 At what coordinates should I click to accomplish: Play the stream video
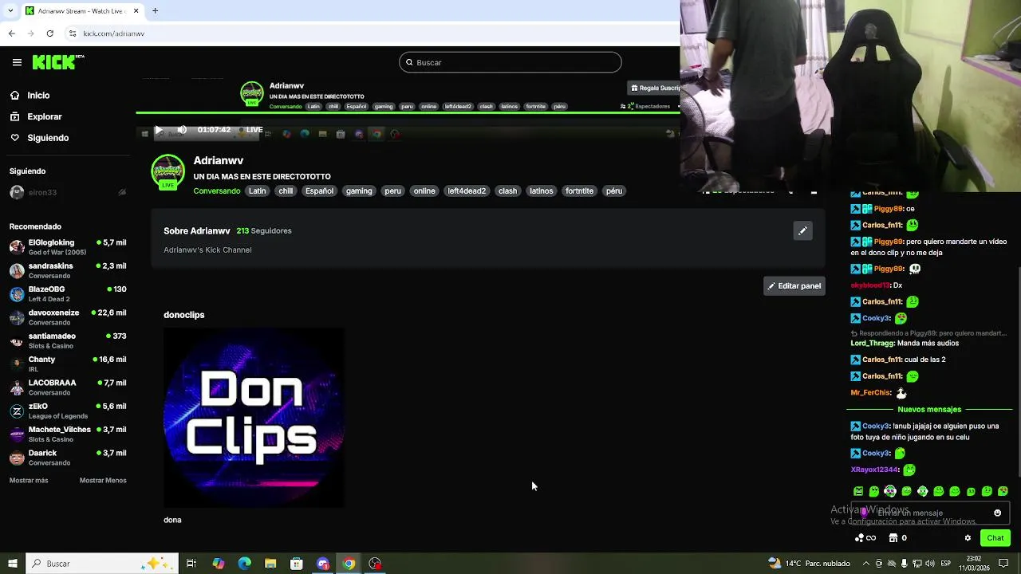point(158,130)
